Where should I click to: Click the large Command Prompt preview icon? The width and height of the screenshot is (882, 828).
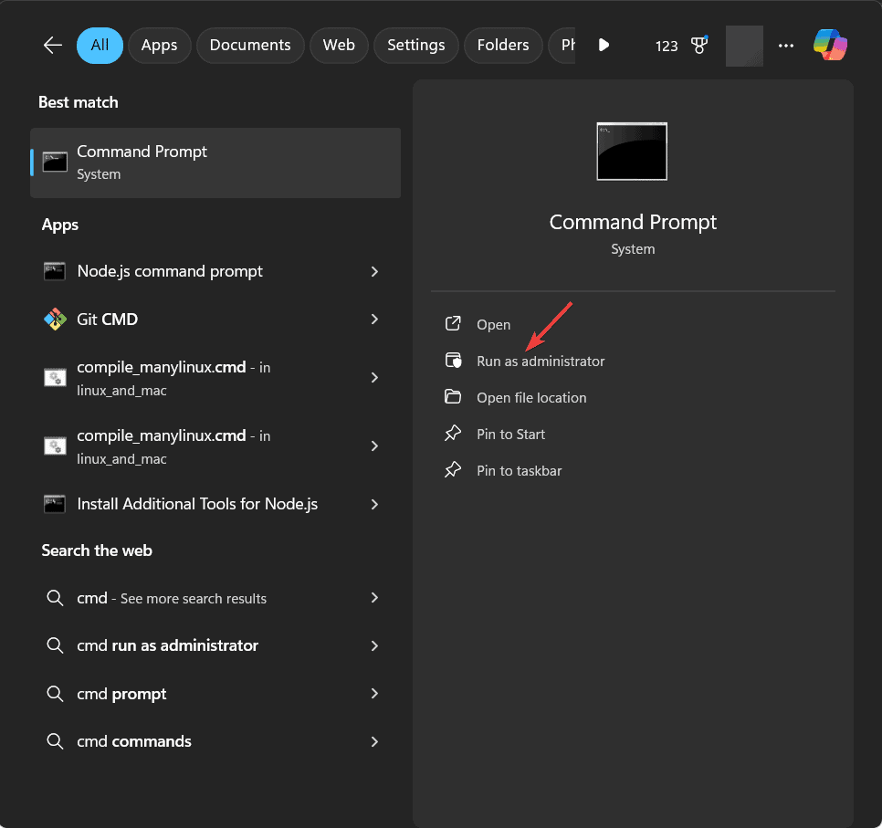pos(632,152)
